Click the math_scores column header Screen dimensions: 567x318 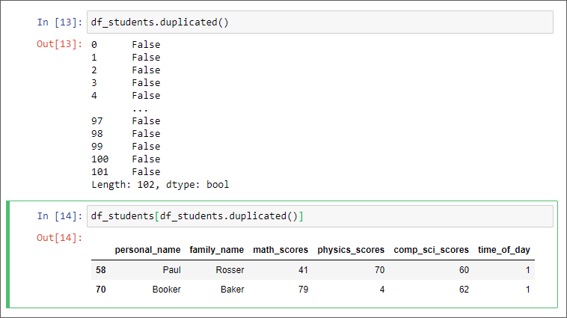point(281,250)
